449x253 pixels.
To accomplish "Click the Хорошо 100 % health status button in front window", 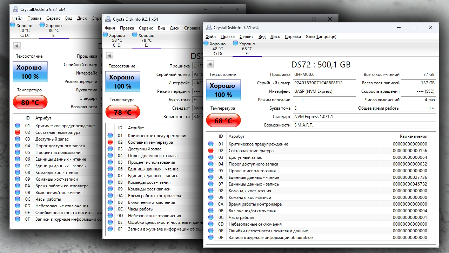I will click(223, 90).
